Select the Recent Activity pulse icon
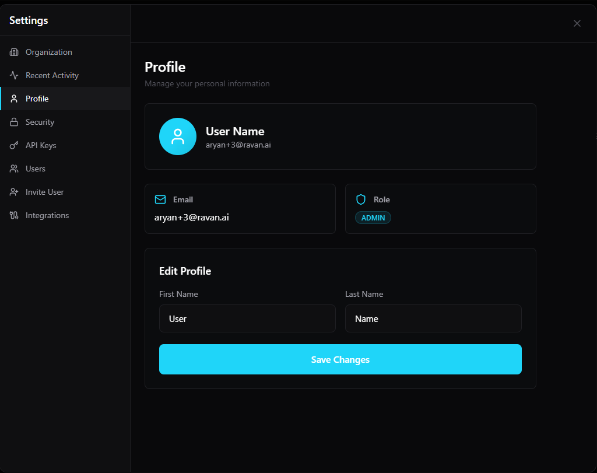This screenshot has width=597, height=473. (13, 75)
